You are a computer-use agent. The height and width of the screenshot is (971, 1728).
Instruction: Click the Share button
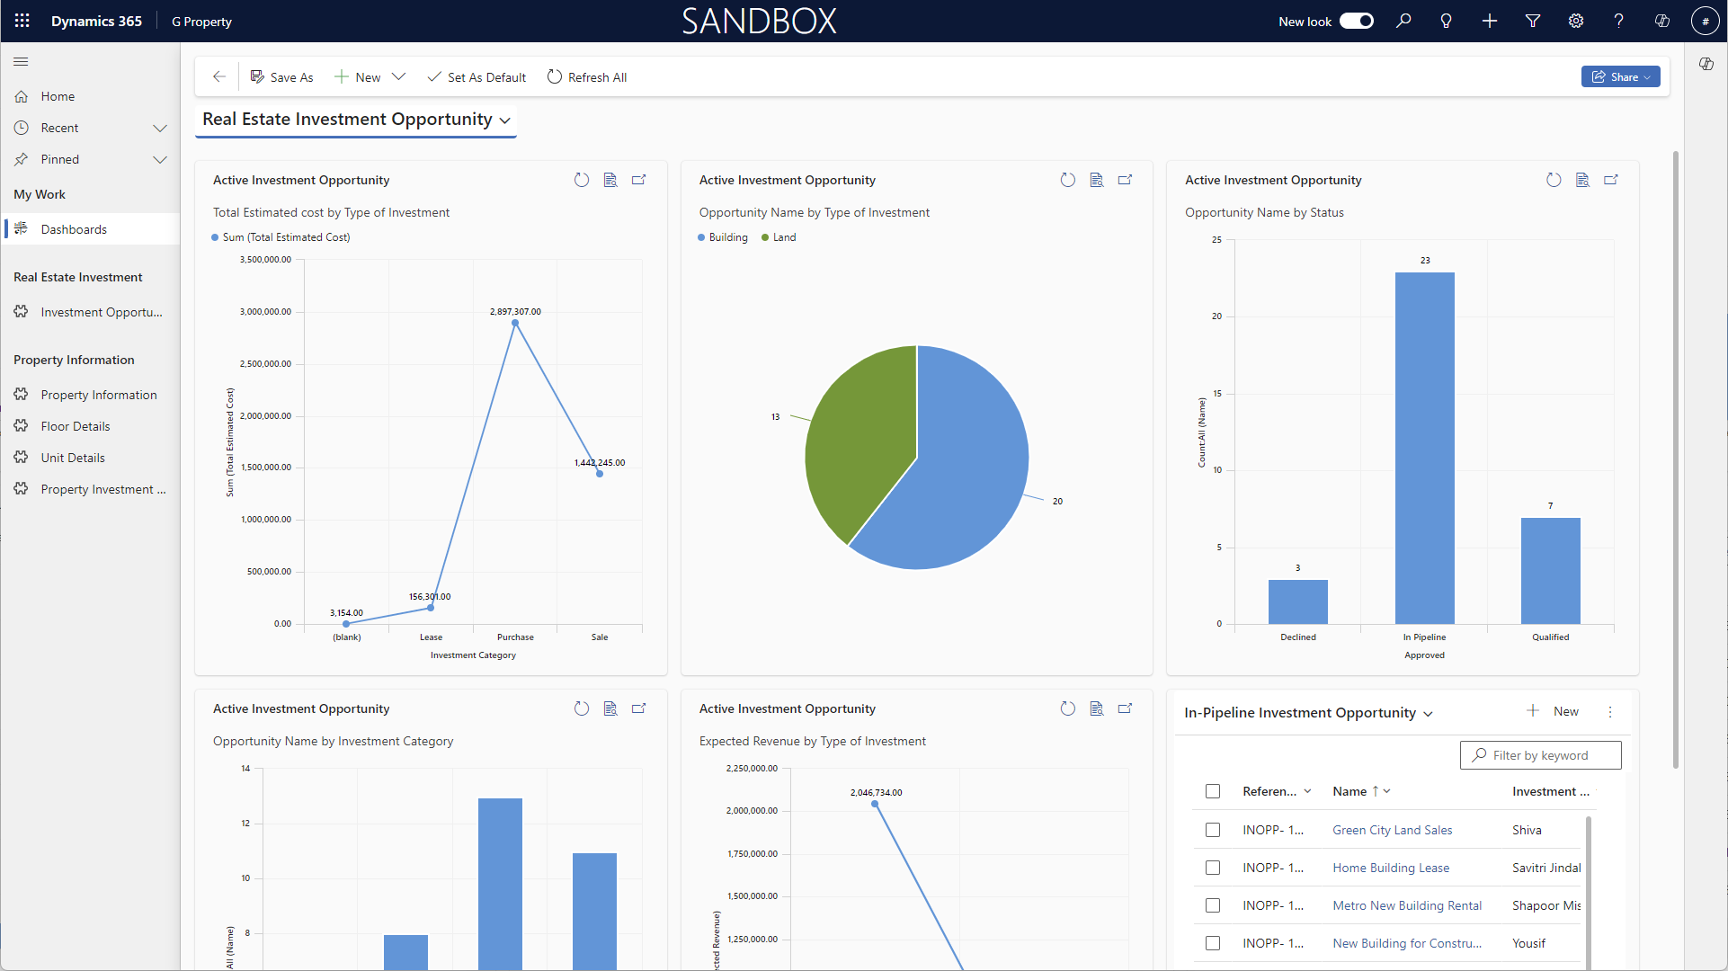tap(1620, 77)
